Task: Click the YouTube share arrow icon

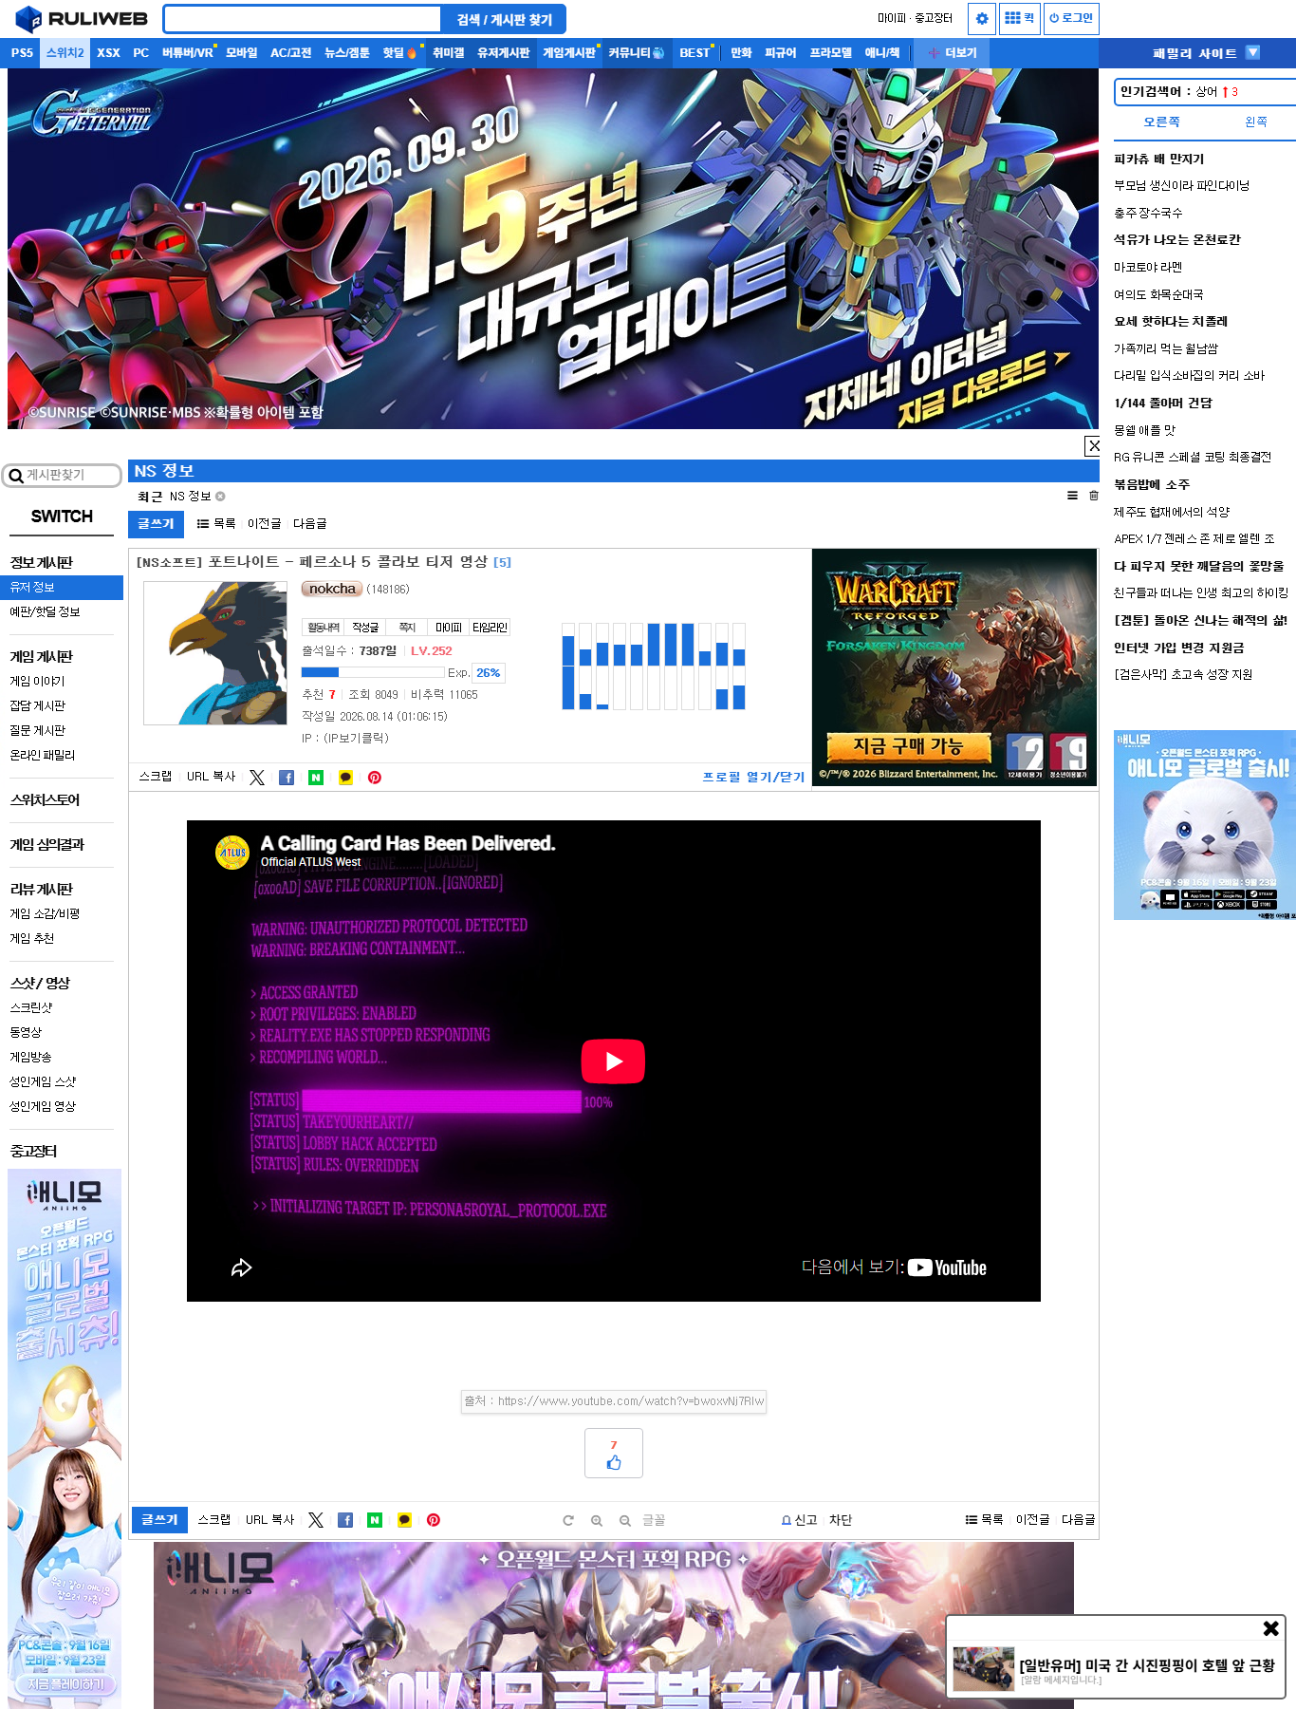Action: (x=241, y=1268)
